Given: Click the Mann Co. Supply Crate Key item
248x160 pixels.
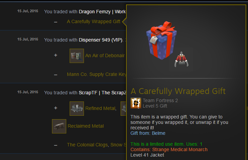Looking at the screenshot, I should click(96, 74).
